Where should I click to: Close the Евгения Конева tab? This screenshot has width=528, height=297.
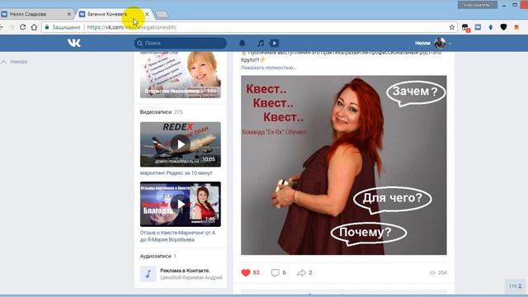[147, 14]
